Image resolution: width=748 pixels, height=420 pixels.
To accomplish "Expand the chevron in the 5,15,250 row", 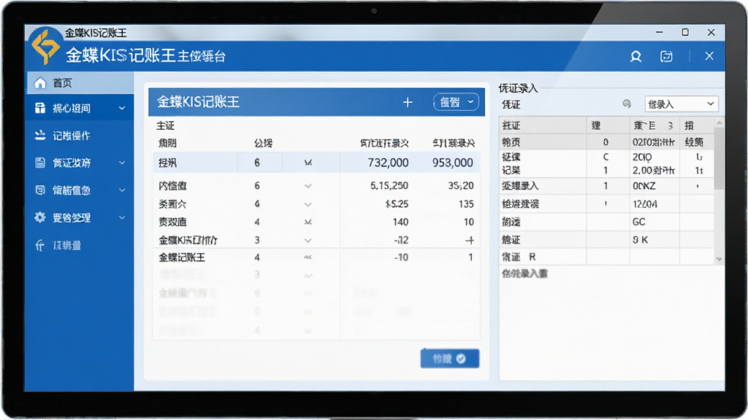I will 308,186.
